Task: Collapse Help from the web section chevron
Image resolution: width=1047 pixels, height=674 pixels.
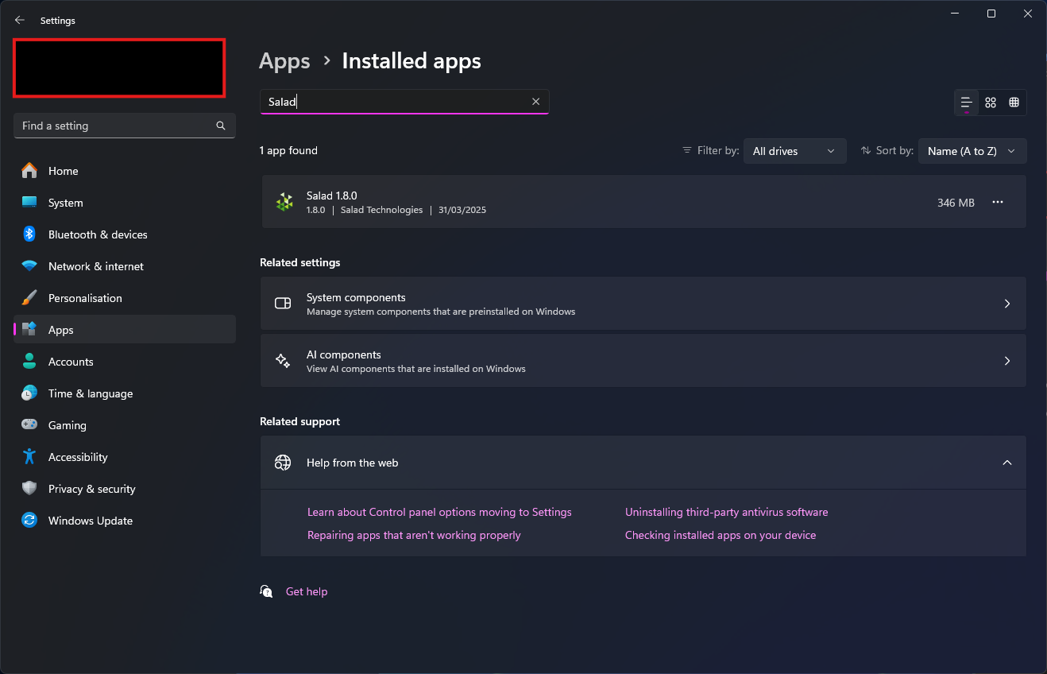Action: coord(1007,463)
